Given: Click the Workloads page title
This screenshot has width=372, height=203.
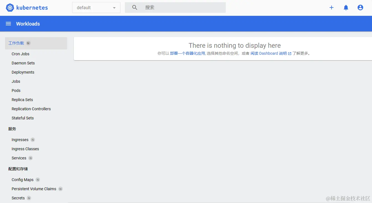Looking at the screenshot, I should [28, 24].
